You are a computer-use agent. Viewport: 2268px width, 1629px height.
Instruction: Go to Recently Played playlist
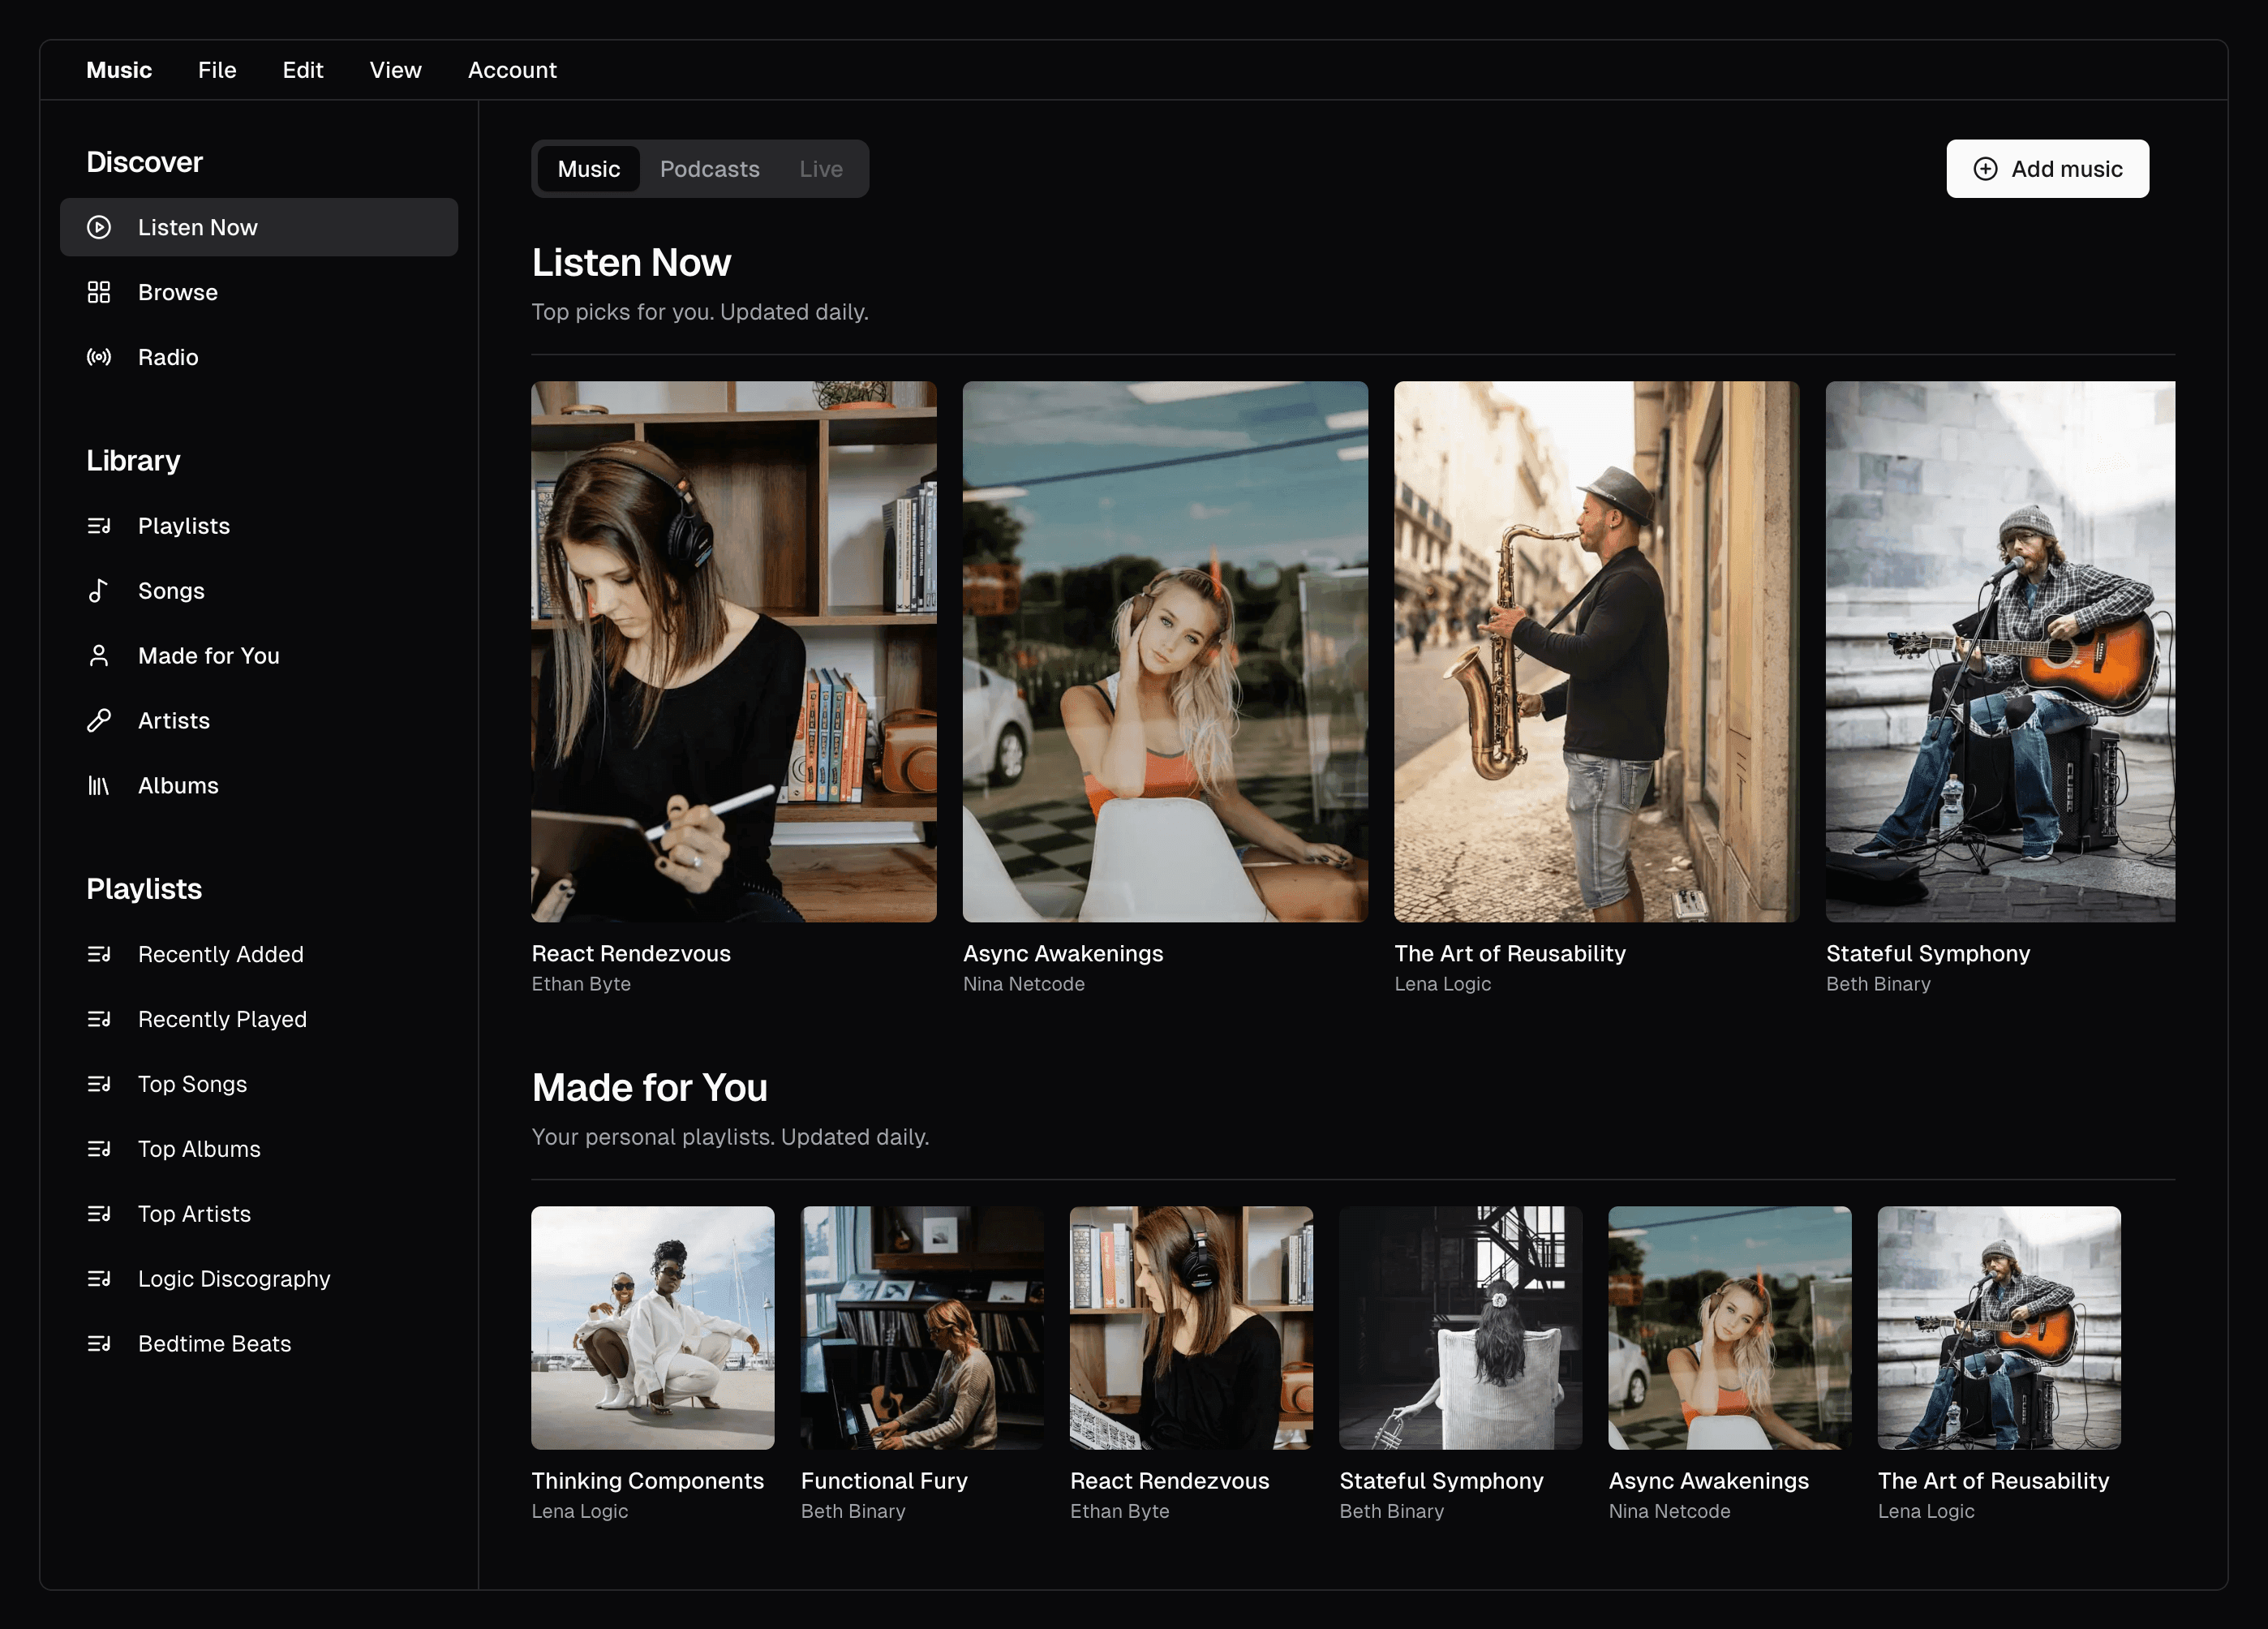pos(222,1019)
